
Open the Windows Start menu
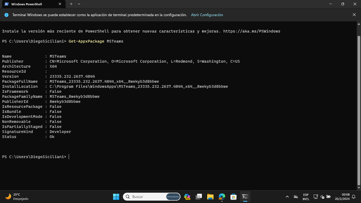click(x=116, y=197)
